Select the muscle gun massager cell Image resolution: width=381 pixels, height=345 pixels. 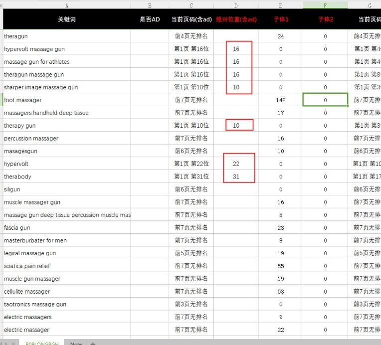click(x=67, y=278)
